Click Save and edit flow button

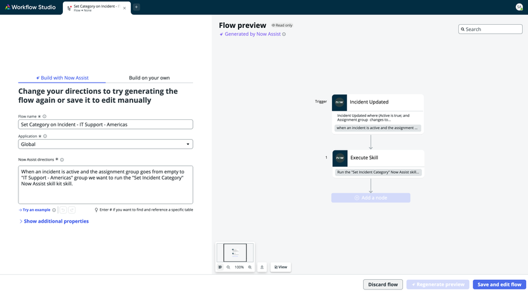click(499, 284)
